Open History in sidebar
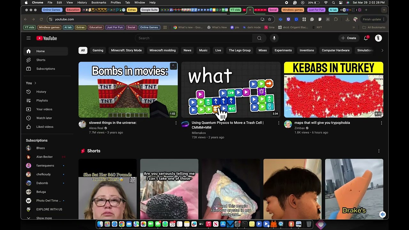 tap(46, 92)
